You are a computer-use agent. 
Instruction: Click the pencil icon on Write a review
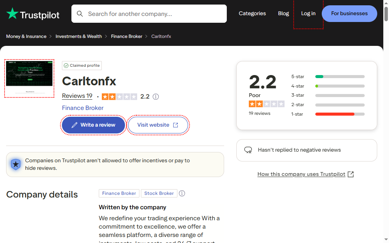(74, 125)
